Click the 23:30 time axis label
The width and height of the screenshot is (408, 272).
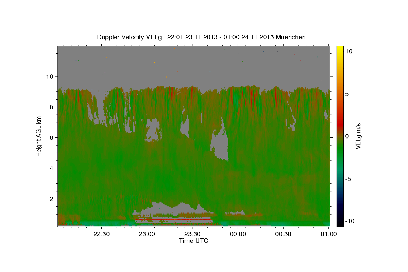point(192,234)
